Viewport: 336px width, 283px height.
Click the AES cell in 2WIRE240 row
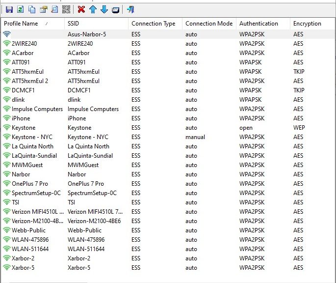tap(298, 43)
